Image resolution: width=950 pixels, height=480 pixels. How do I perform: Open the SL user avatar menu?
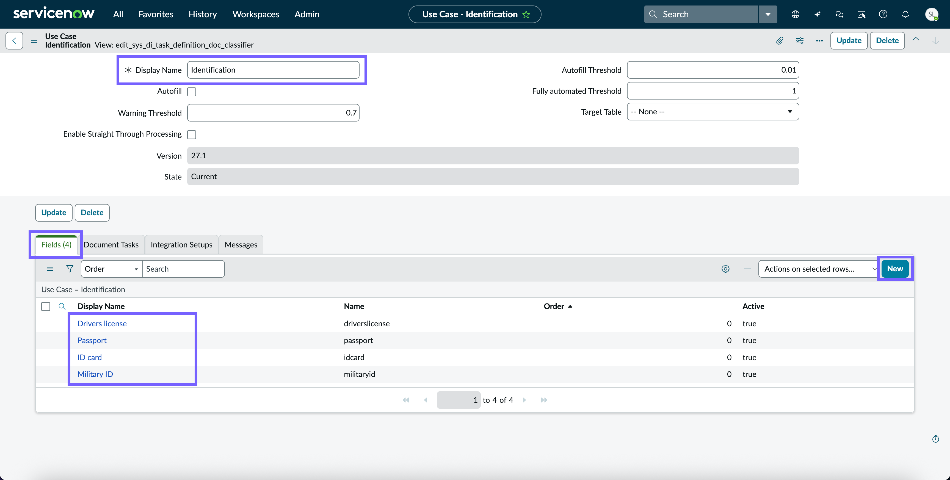(x=932, y=14)
